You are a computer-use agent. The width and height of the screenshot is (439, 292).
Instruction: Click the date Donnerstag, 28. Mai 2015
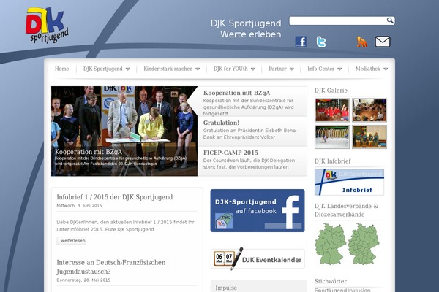(83, 280)
